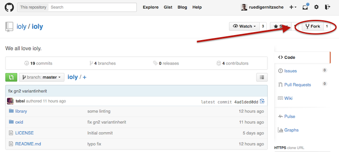Open latest commit 4ad1ded0dd hash
The width and height of the screenshot is (339, 152).
[x=246, y=102]
